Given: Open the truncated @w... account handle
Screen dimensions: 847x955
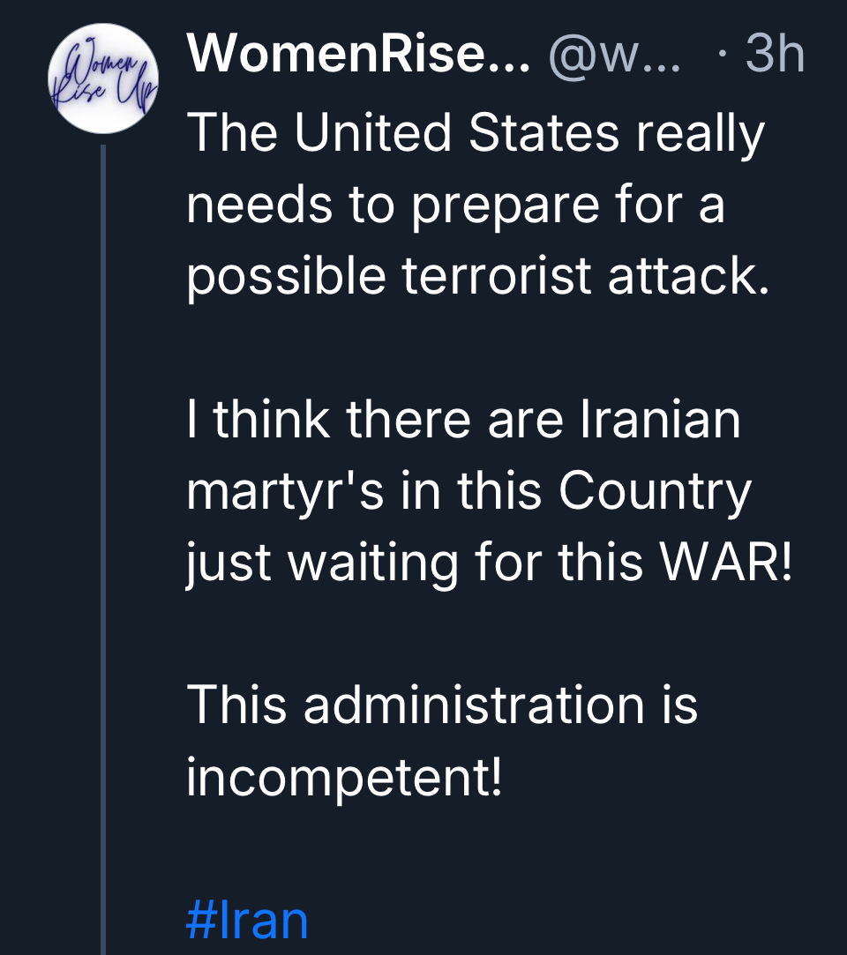Looking at the screenshot, I should click(x=615, y=57).
